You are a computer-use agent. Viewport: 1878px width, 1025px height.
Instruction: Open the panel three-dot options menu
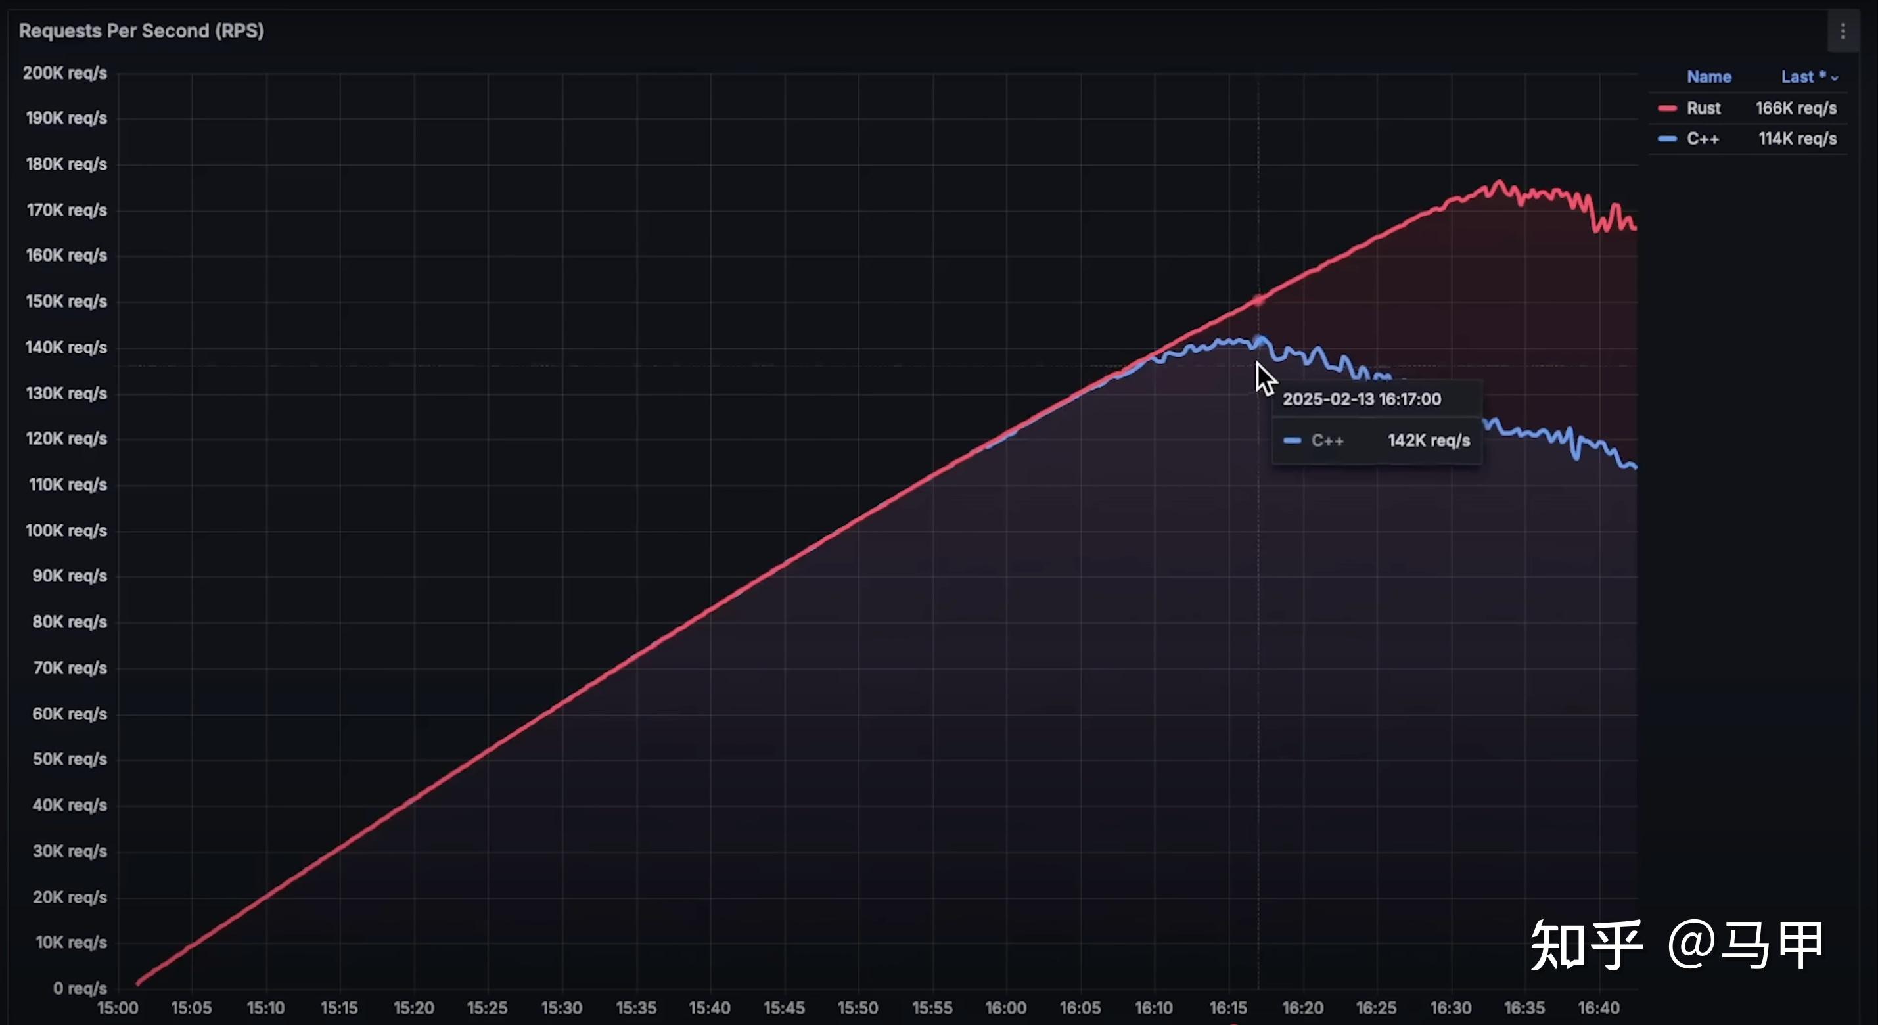click(1843, 32)
